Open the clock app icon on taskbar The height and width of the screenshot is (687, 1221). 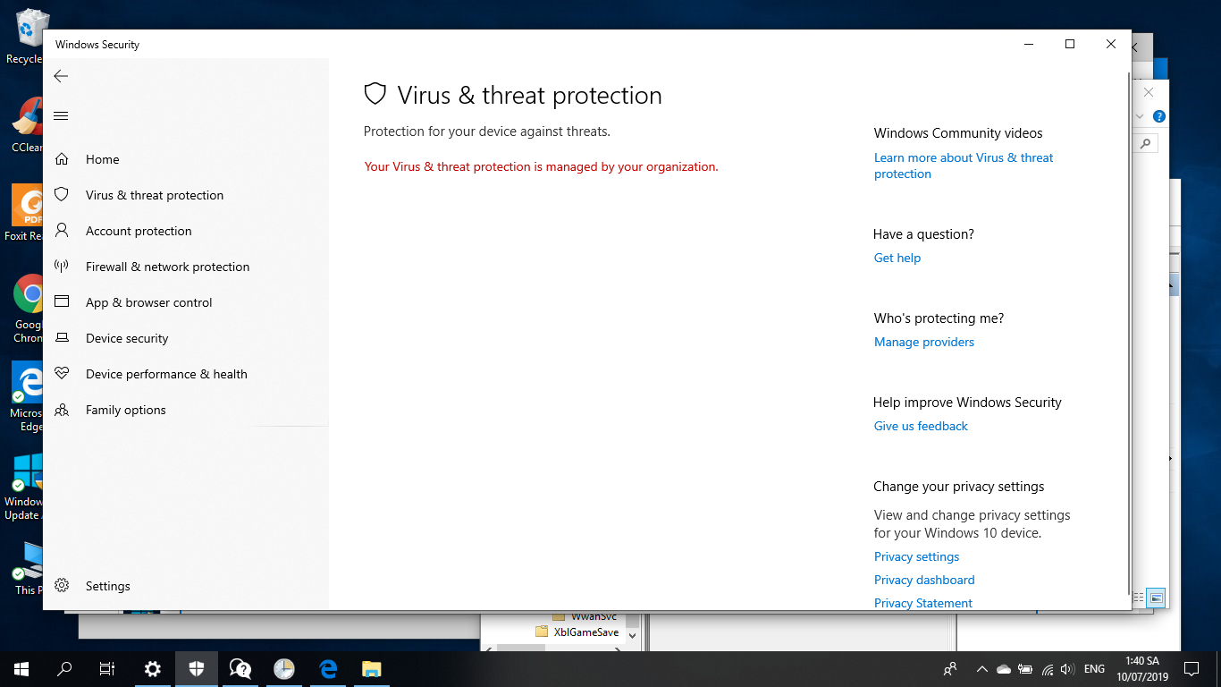[283, 668]
